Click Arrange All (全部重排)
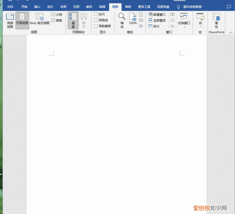Screen dimensions: 235x214 click(157, 20)
